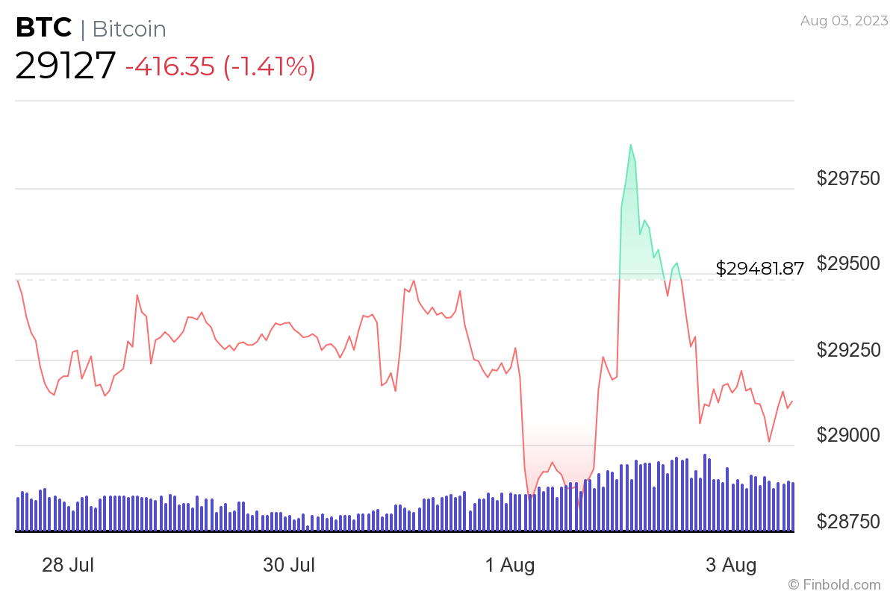896x597 pixels.
Task: Click the $29500 axis label
Action: (x=848, y=263)
